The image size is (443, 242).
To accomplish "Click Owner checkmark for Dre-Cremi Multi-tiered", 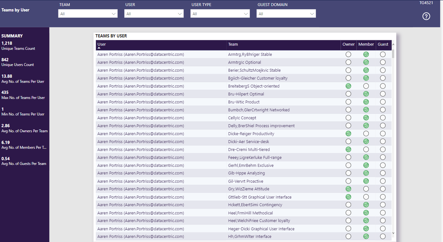I will (349, 149).
